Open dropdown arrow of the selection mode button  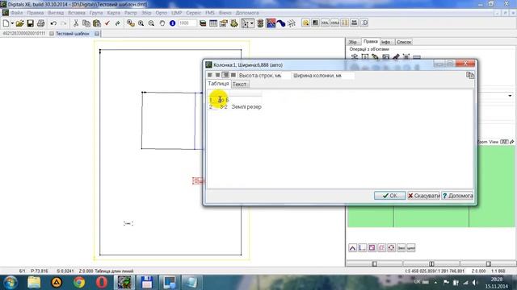pyautogui.click(x=251, y=23)
